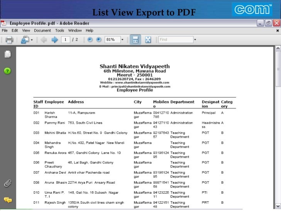Image resolution: width=281 pixels, height=211 pixels.
Task: Click the address '753, South Civil Lines'
Action: [x=85, y=123]
